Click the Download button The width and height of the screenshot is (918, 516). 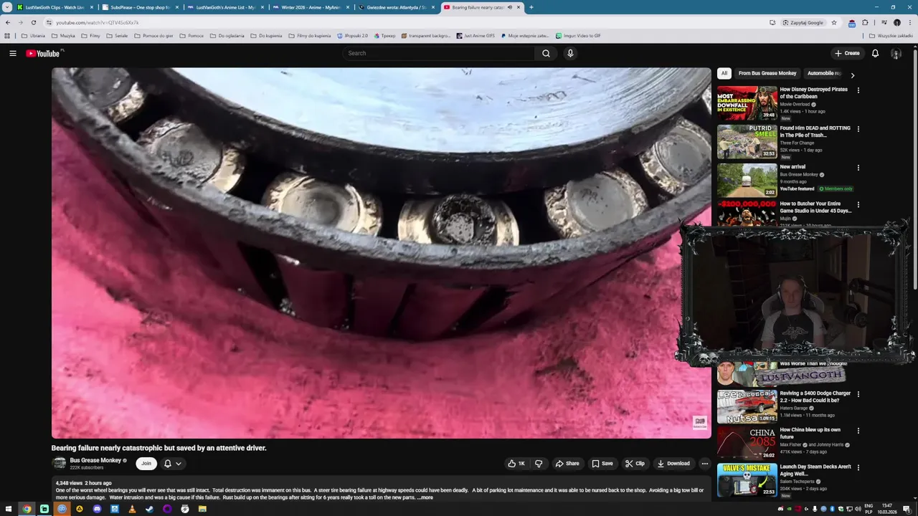(673, 464)
